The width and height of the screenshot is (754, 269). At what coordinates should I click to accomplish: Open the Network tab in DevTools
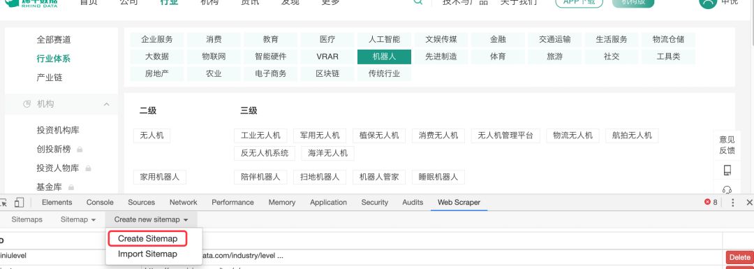[x=183, y=203]
